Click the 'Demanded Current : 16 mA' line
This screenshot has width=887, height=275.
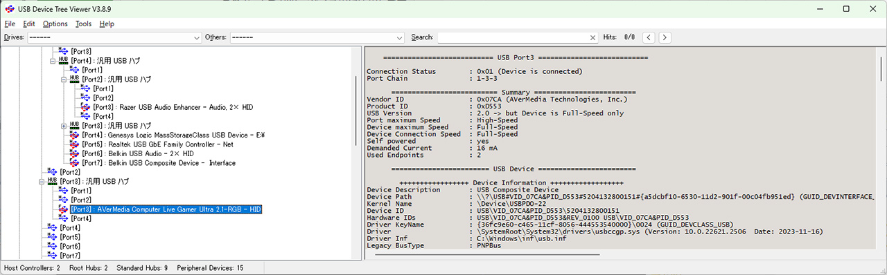click(431, 148)
